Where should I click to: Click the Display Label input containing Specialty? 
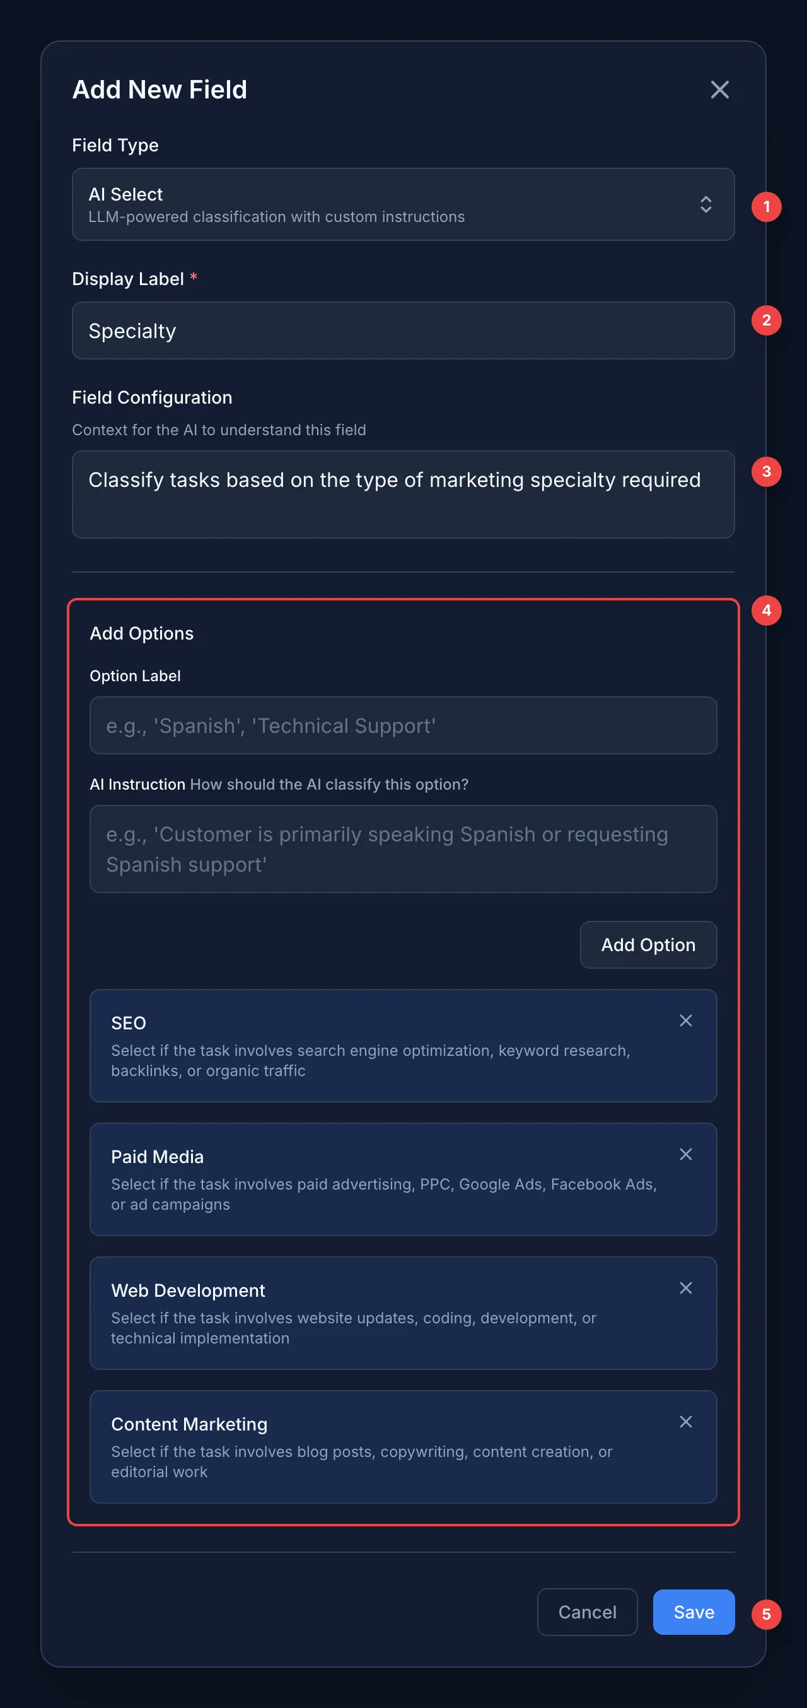[x=403, y=330]
